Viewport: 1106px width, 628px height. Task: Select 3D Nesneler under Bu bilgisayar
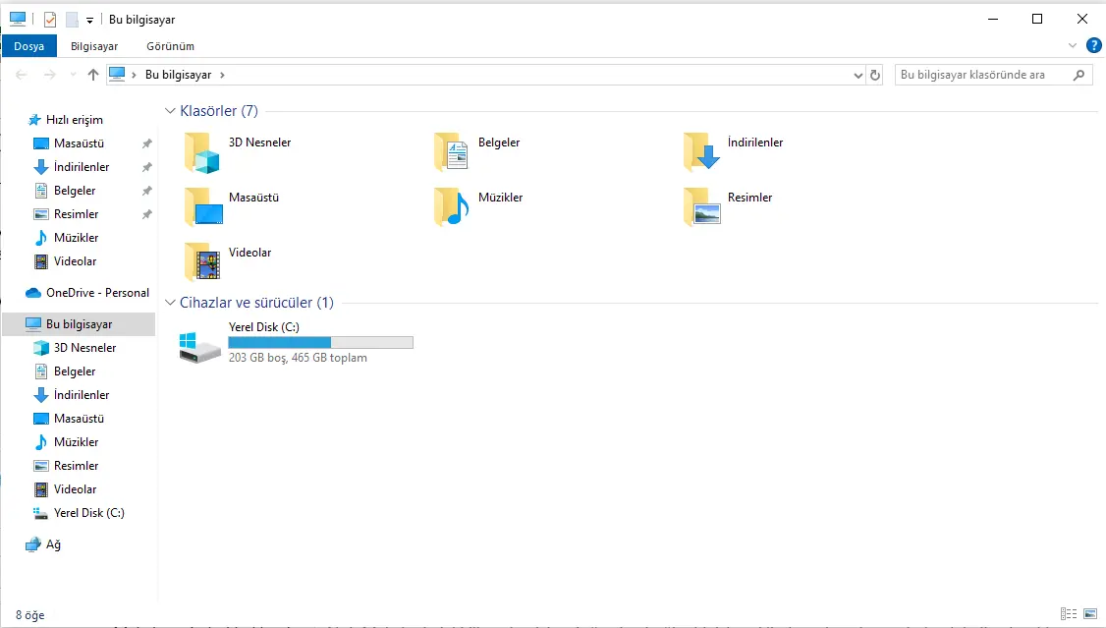tap(84, 348)
